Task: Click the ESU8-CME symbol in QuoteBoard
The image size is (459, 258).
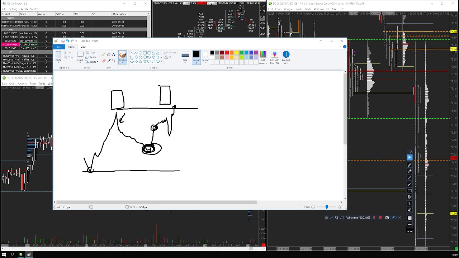Action: point(10,41)
